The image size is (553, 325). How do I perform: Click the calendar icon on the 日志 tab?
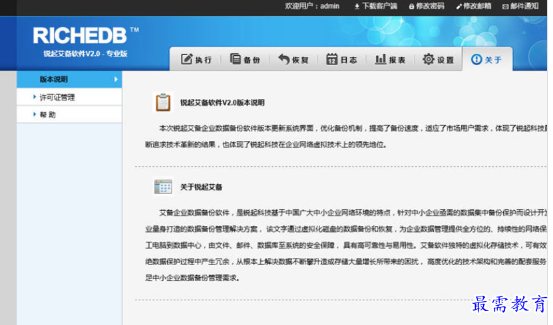331,58
